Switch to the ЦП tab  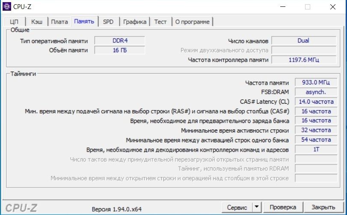[x=14, y=22]
